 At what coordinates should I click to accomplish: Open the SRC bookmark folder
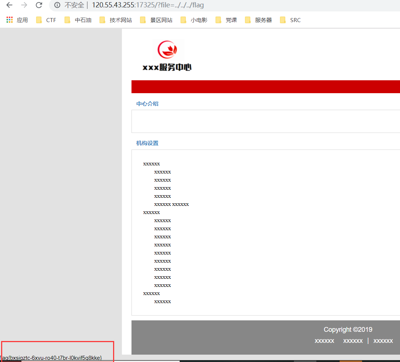click(x=290, y=20)
